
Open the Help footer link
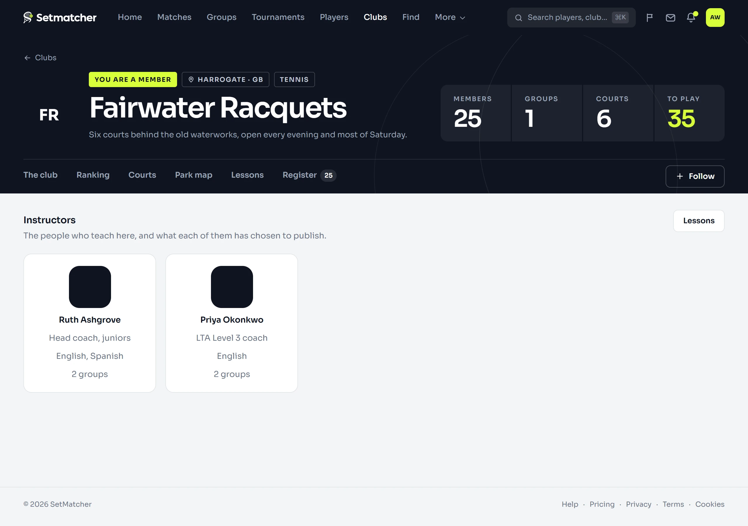[x=570, y=504]
